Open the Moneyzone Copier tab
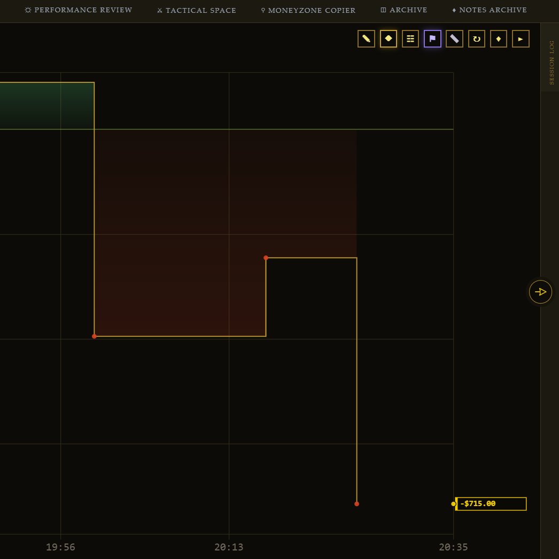This screenshot has width=559, height=559. click(308, 10)
